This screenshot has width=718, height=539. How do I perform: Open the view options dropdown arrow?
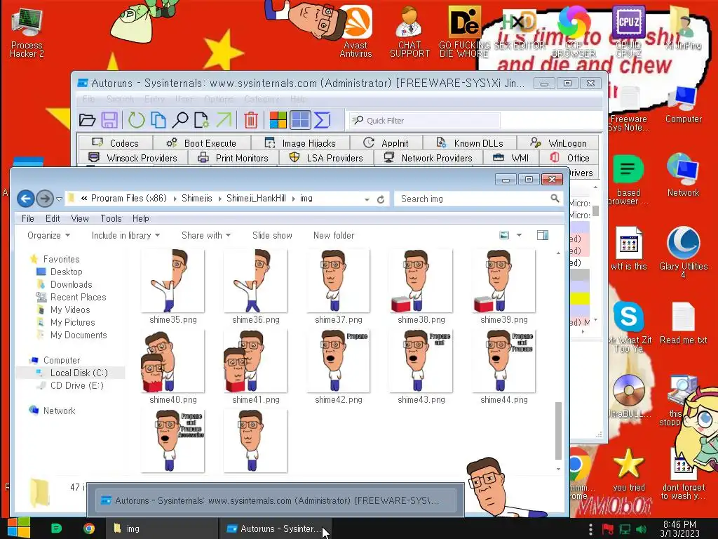coord(520,236)
